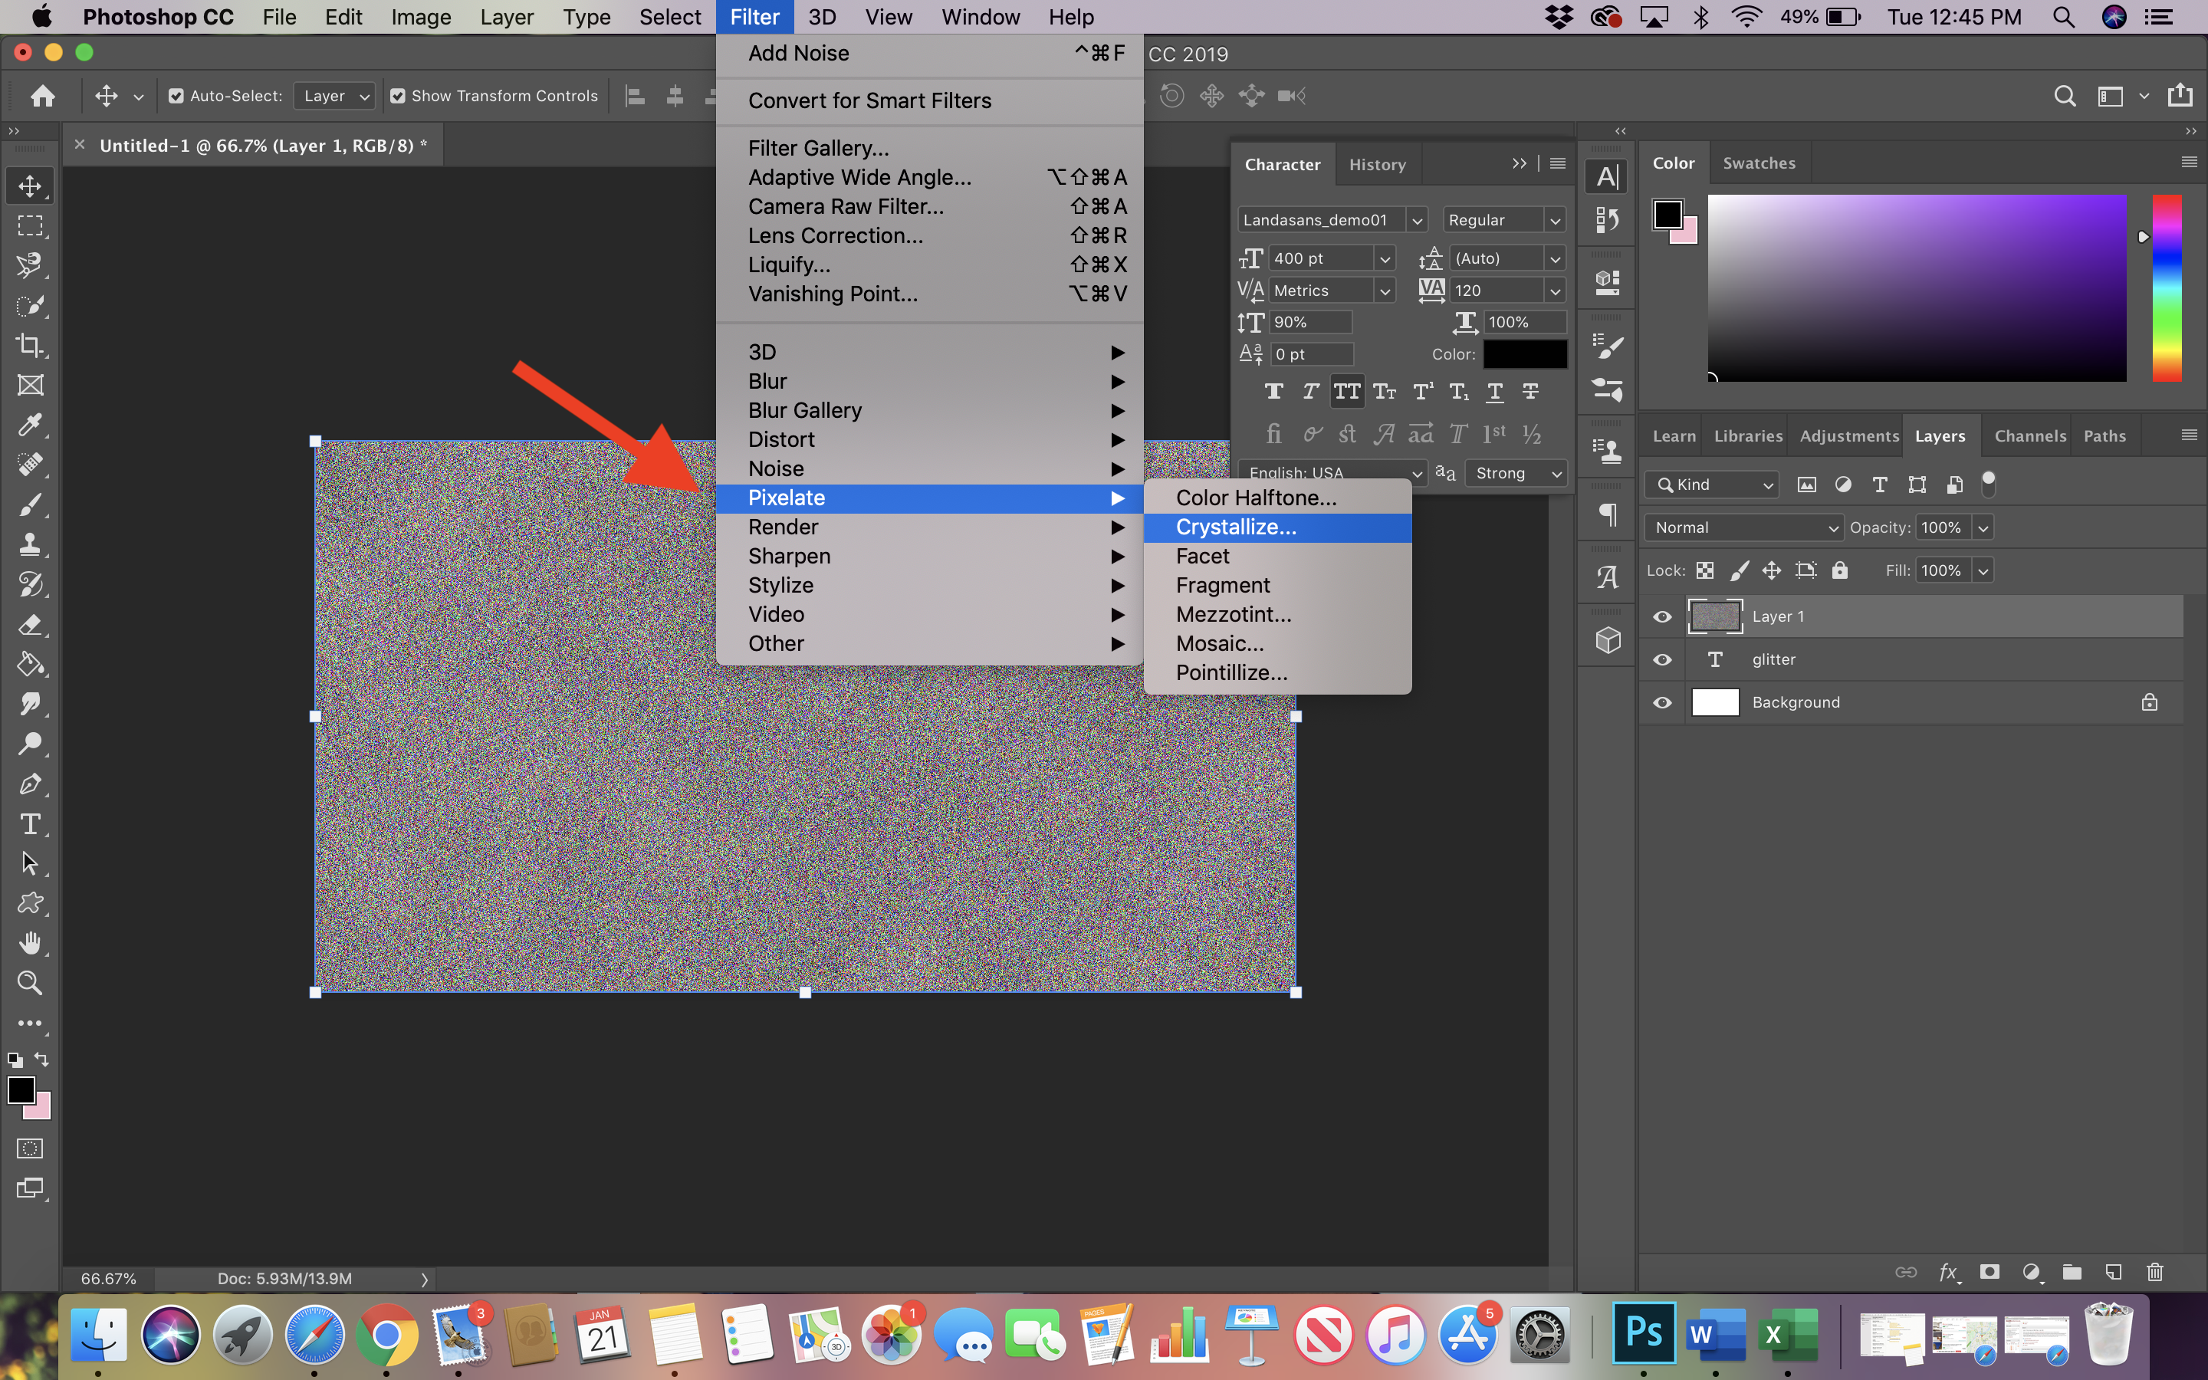Select the Pixelate submenu
The height and width of the screenshot is (1380, 2208).
[x=930, y=498]
